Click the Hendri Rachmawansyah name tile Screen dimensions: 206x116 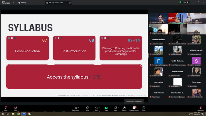[177, 61]
